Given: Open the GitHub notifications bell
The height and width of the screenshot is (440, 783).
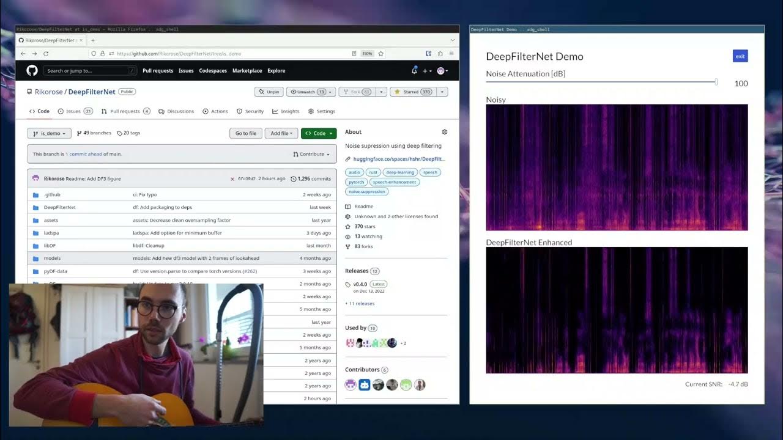Looking at the screenshot, I should click(414, 71).
